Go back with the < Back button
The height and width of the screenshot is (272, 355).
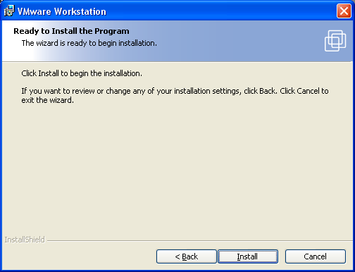pos(187,256)
